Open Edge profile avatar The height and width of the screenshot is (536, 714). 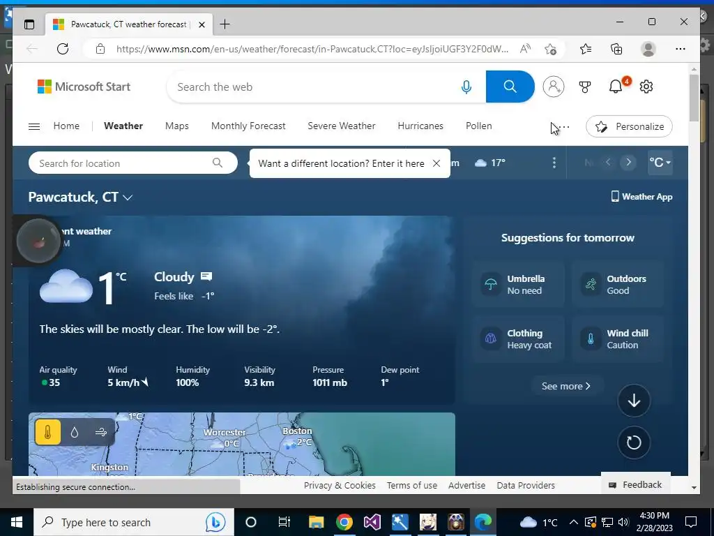coord(648,49)
